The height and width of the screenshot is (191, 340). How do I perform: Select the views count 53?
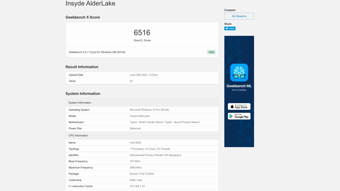(131, 81)
